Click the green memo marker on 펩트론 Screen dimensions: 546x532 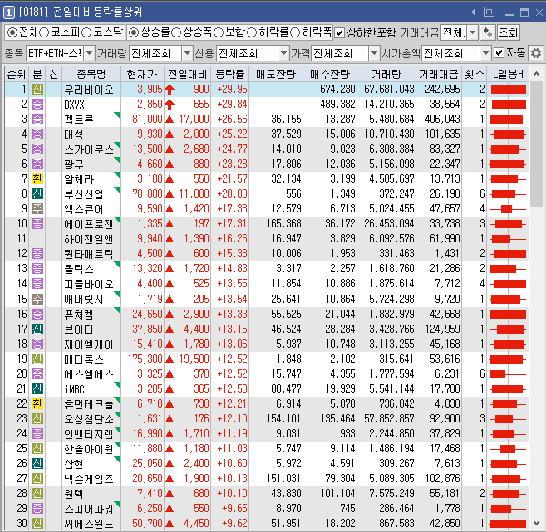tap(117, 115)
